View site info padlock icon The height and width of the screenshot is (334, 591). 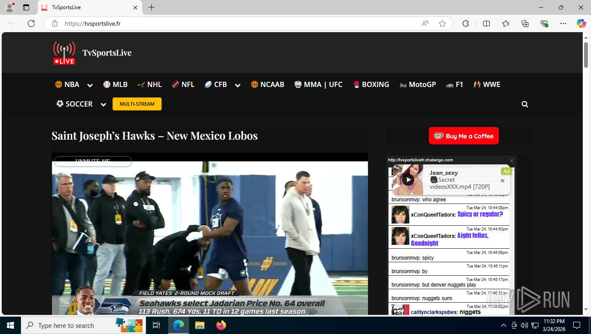[x=55, y=23]
